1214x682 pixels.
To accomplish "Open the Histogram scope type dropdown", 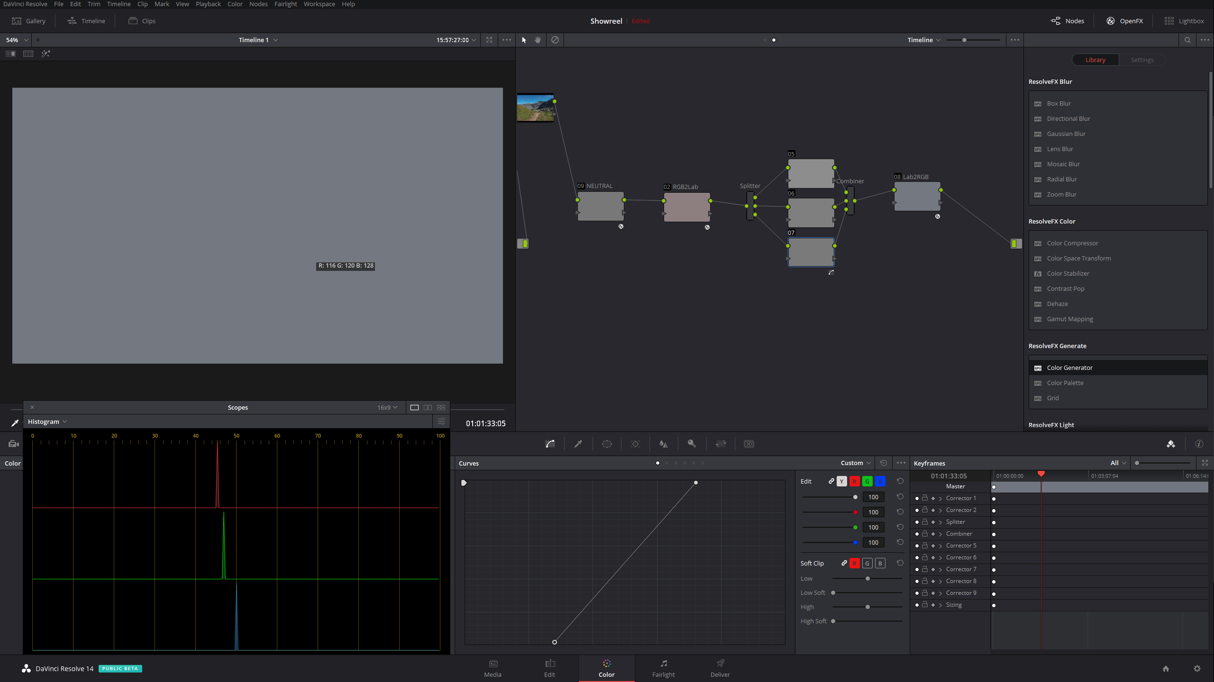I will pos(46,422).
